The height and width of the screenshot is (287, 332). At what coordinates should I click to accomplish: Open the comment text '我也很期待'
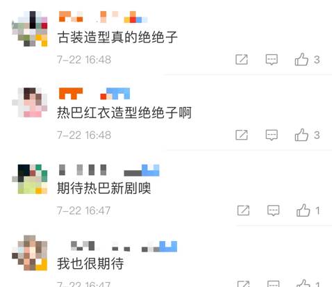[x=90, y=263]
